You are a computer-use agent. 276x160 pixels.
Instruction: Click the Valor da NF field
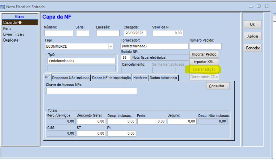168,33
